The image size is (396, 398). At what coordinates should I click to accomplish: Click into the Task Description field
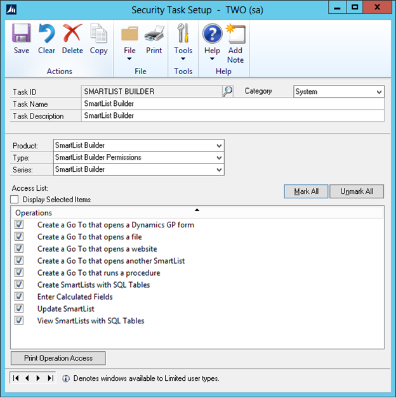(x=233, y=116)
